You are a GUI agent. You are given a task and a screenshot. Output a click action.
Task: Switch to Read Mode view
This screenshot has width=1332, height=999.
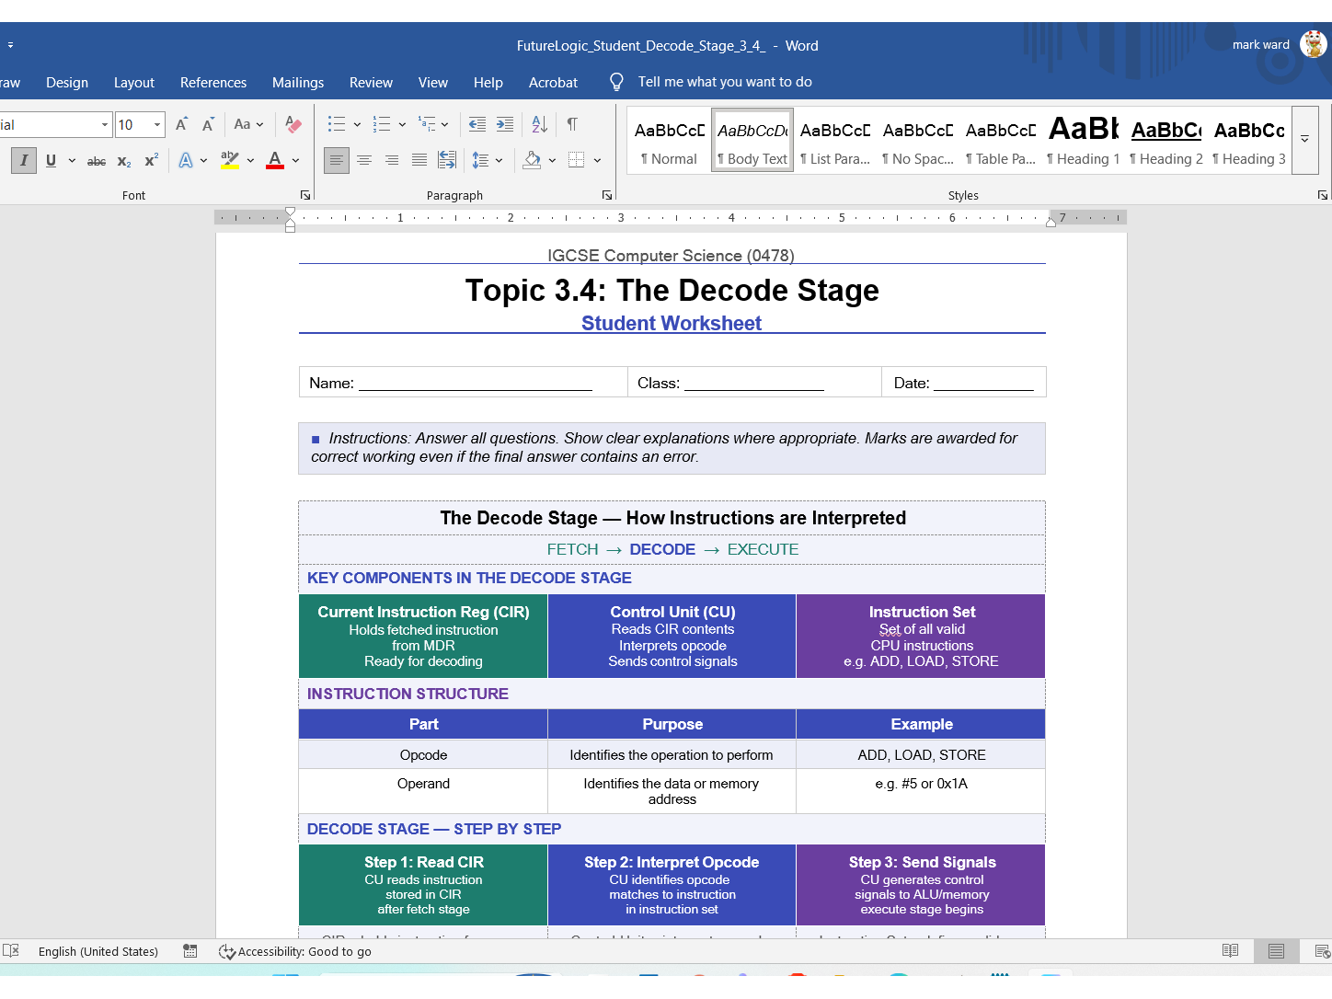point(1230,950)
